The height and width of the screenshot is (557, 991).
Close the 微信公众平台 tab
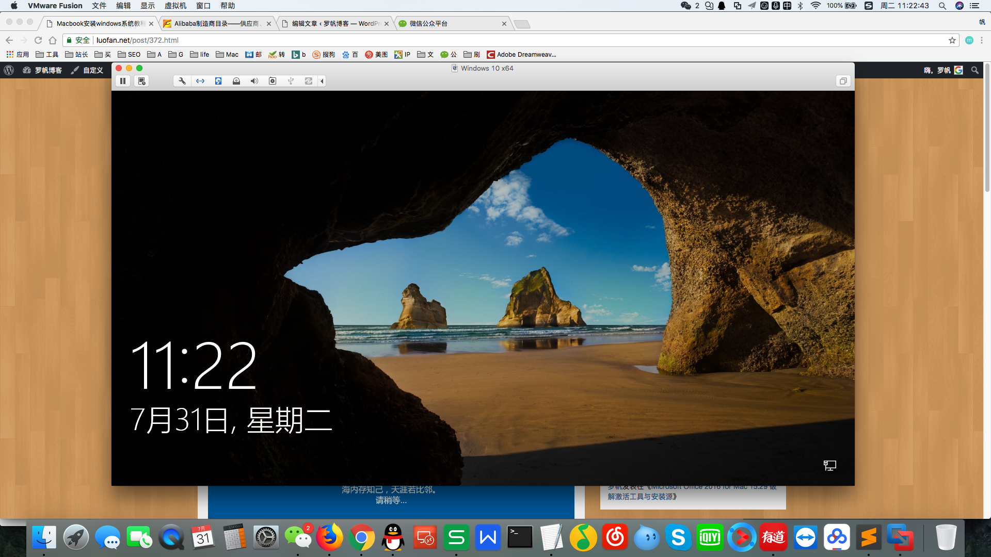(504, 24)
